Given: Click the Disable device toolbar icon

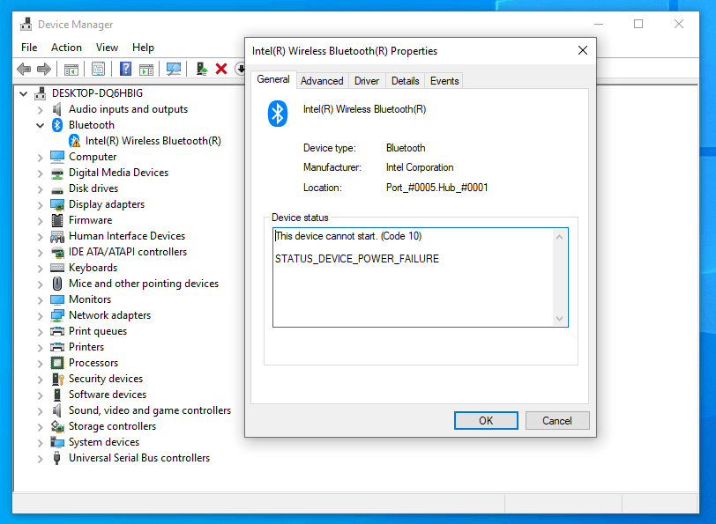Looking at the screenshot, I should [242, 69].
